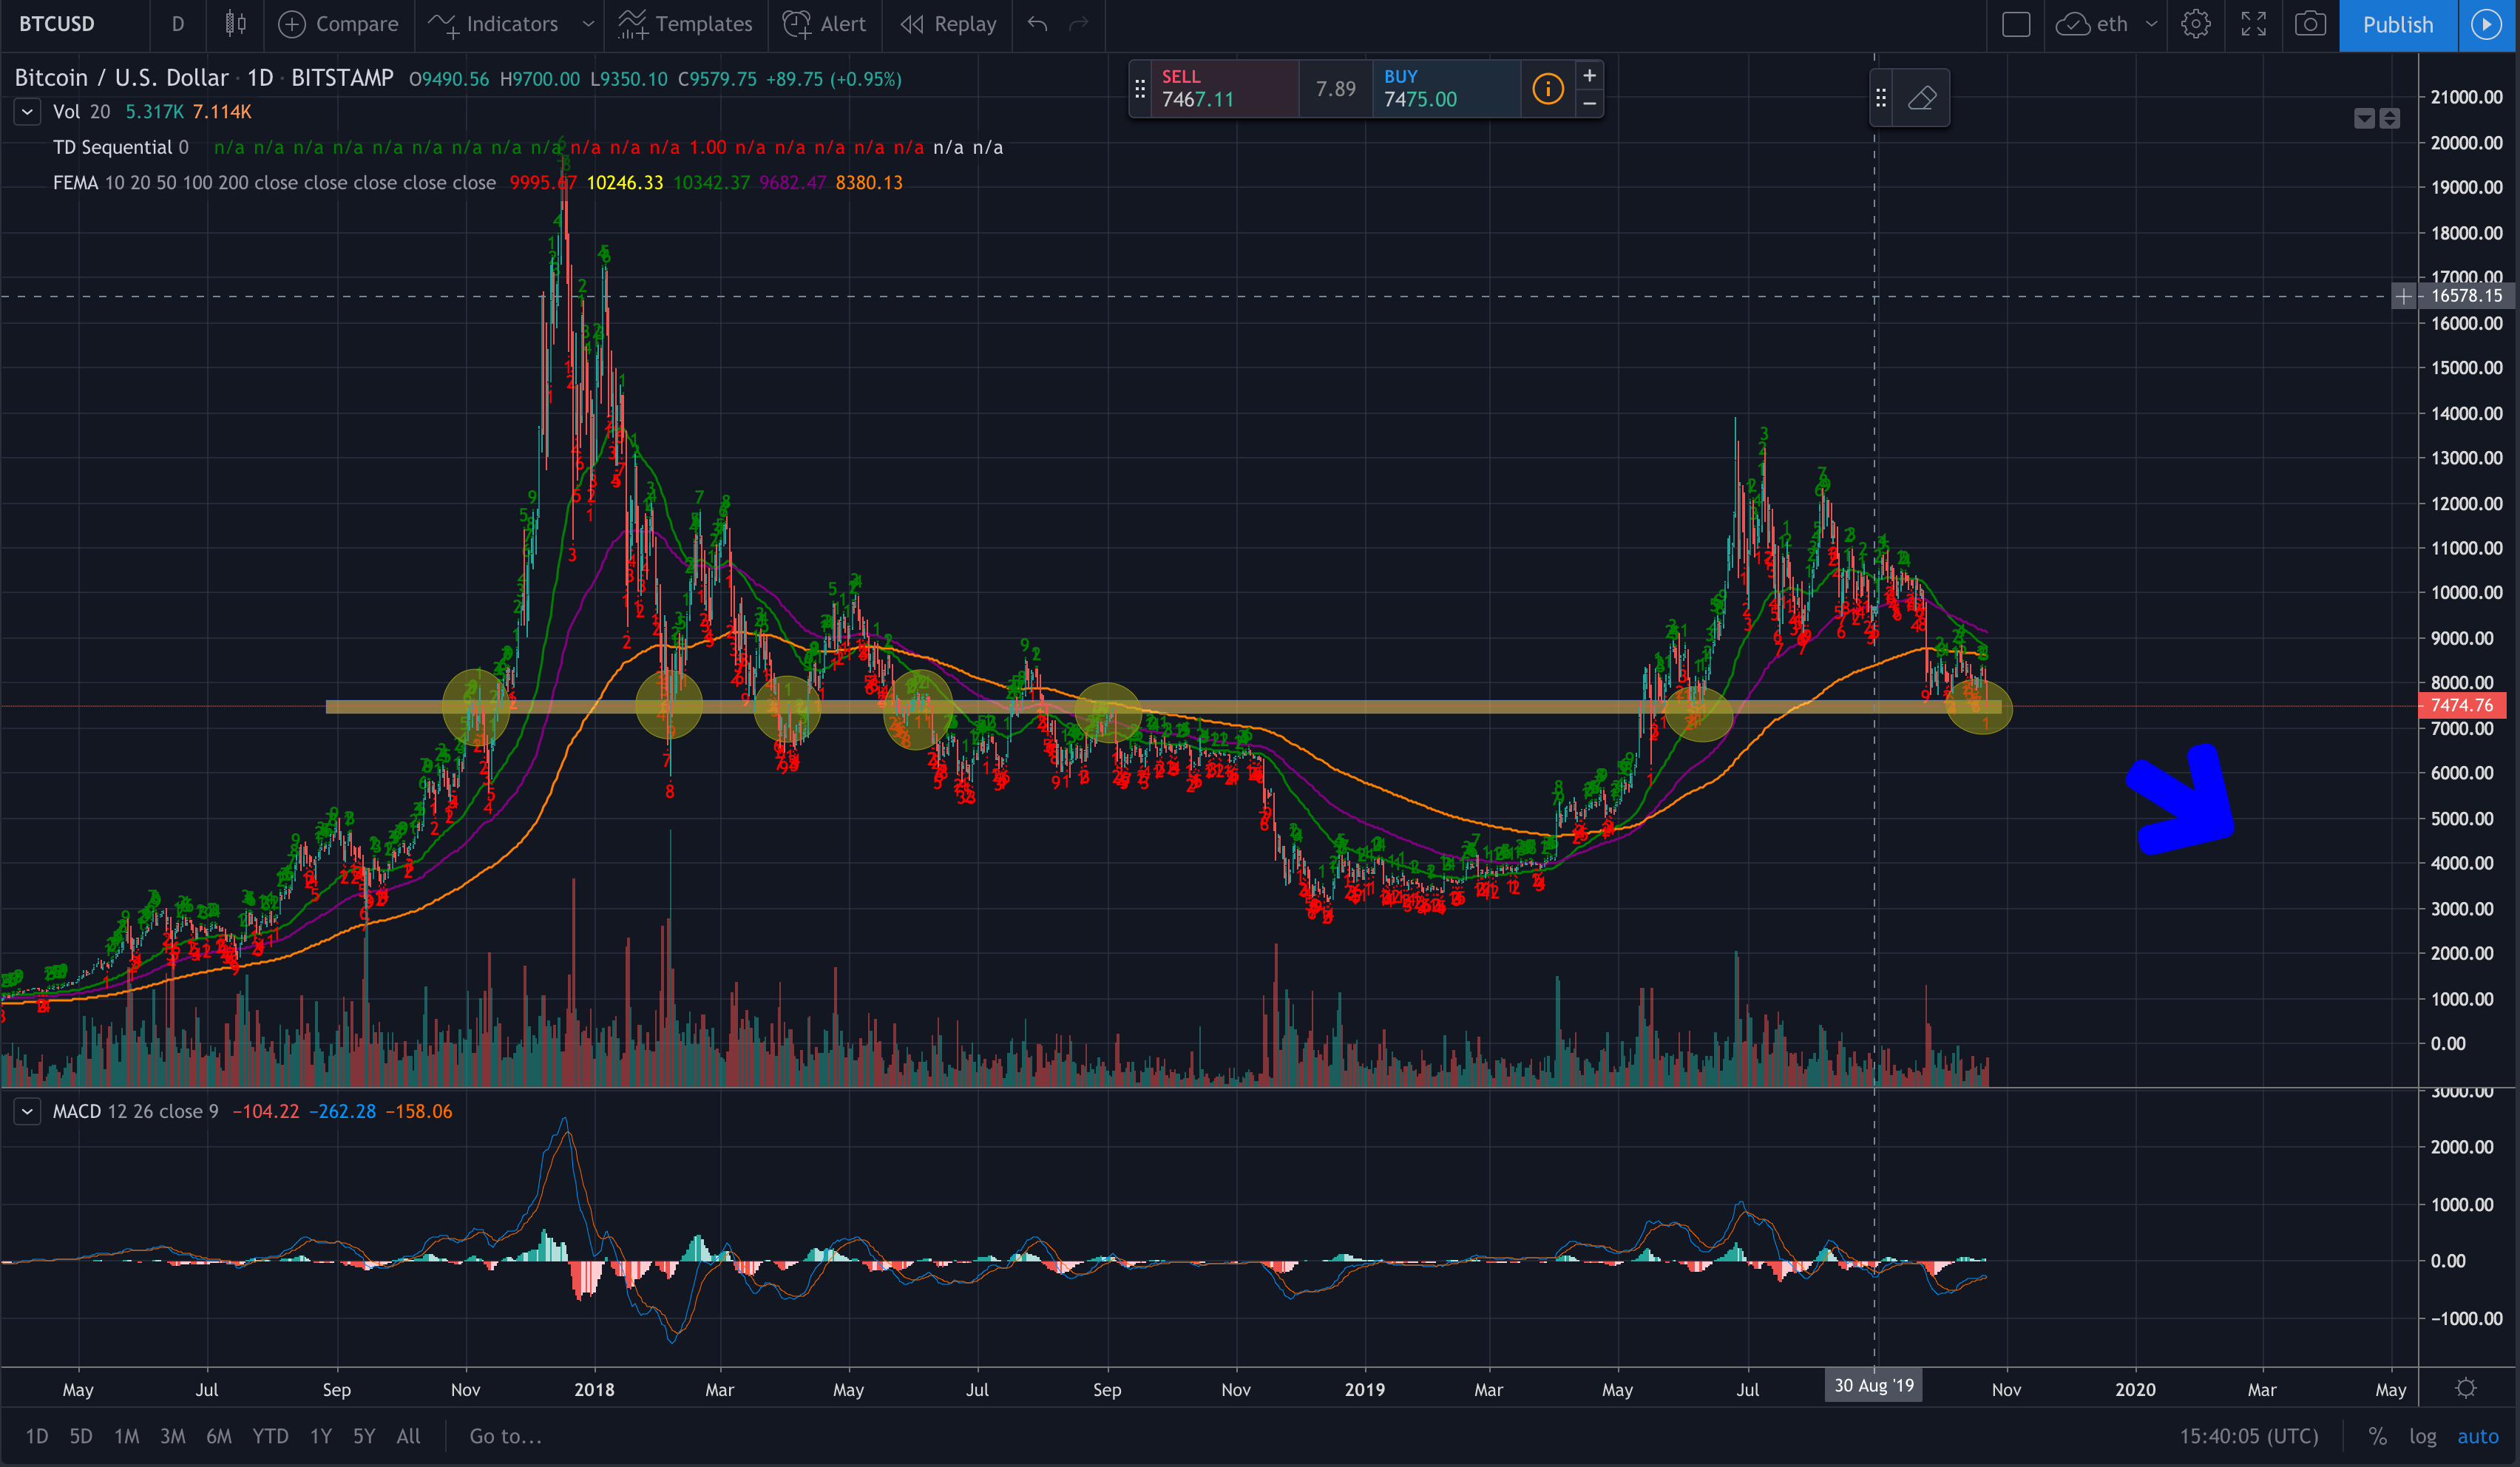Grab the drawing toolbar drag handle
The image size is (2520, 1467).
tap(1881, 98)
